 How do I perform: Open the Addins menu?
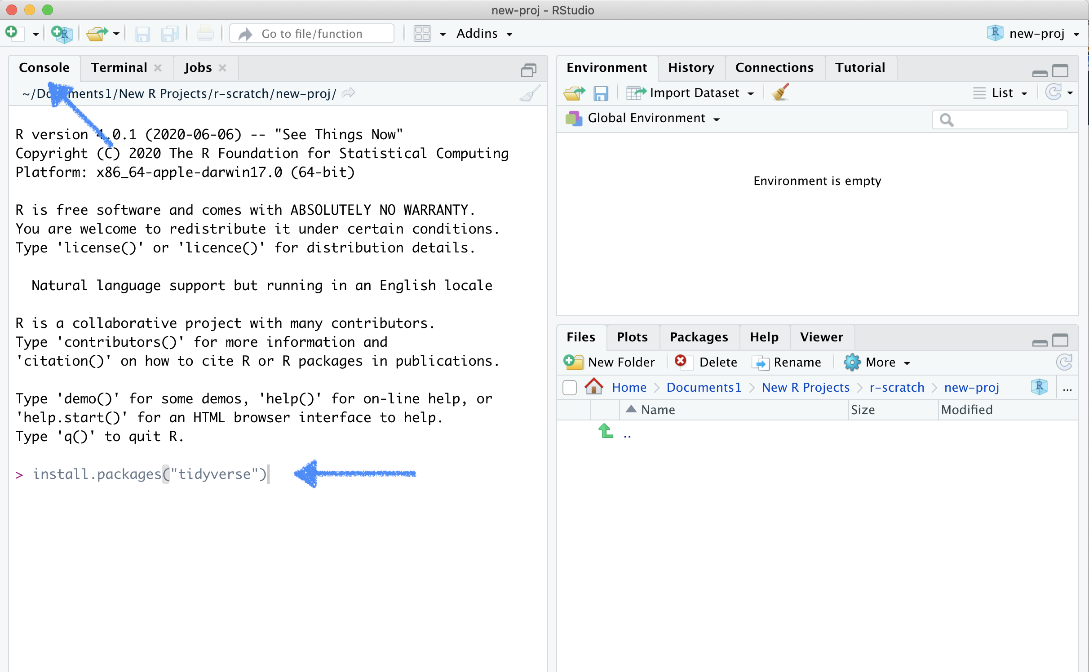(484, 34)
